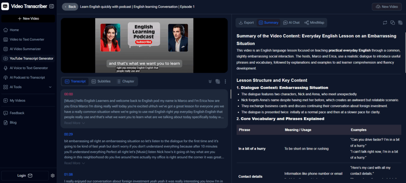Open the Summary tab
Image resolution: width=406 pixels, height=183 pixels.
point(268,23)
